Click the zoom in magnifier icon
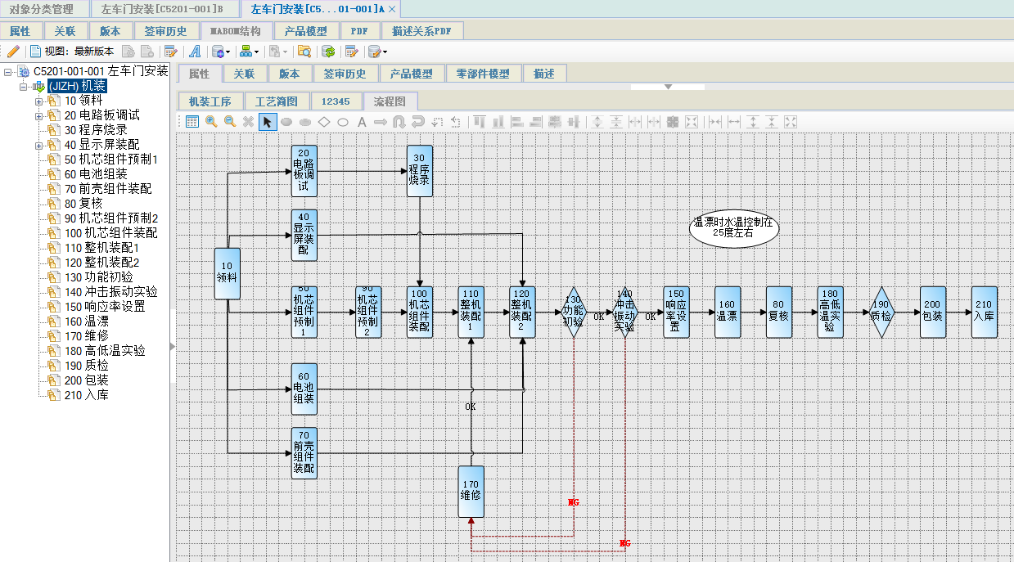This screenshot has width=1014, height=562. (x=211, y=122)
